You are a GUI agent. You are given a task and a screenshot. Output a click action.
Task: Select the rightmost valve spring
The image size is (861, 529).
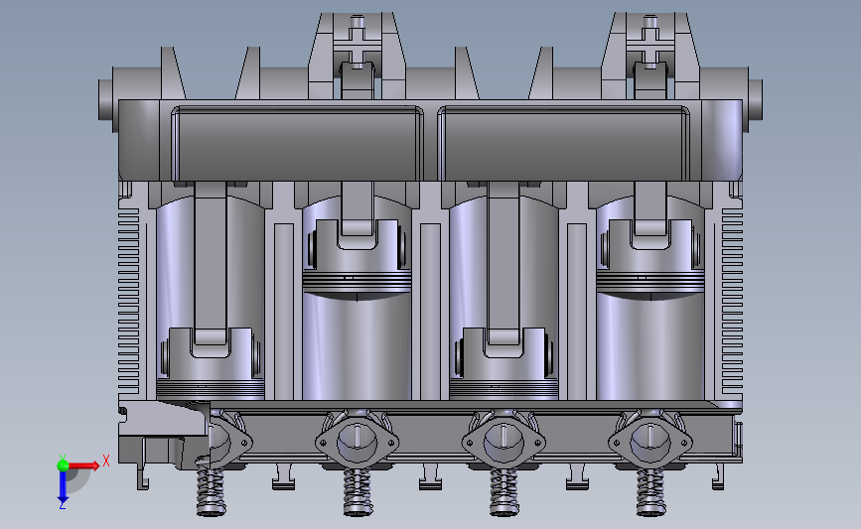(x=650, y=492)
